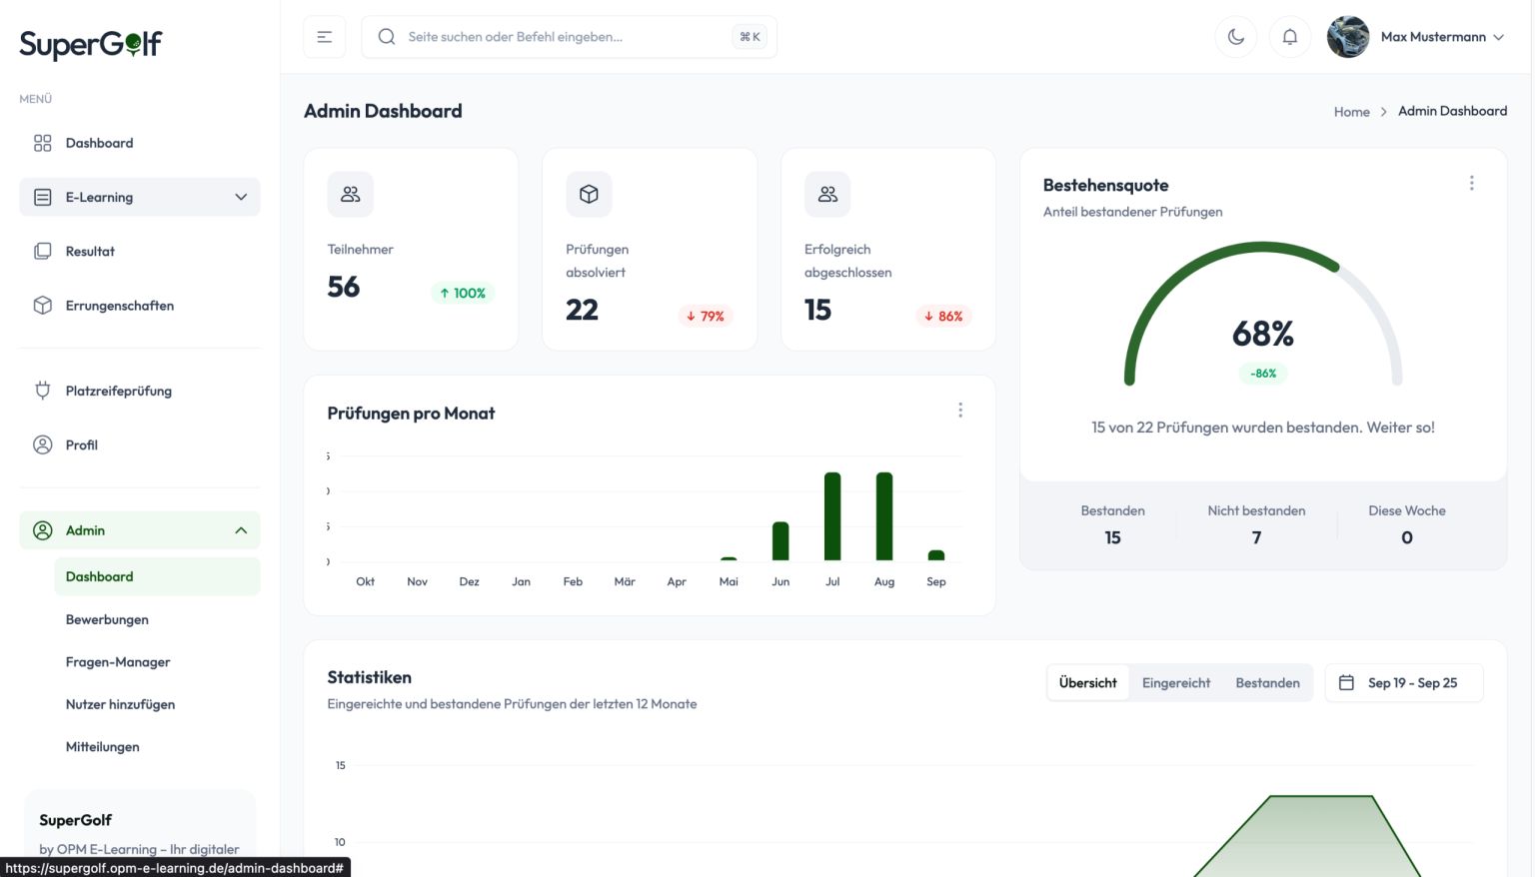
Task: Open Mitteilungen under Admin
Action: tap(157, 747)
